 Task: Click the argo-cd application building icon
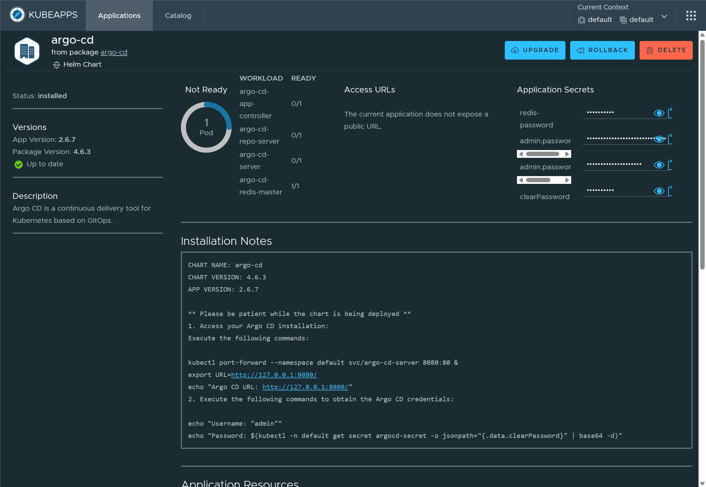pos(27,51)
